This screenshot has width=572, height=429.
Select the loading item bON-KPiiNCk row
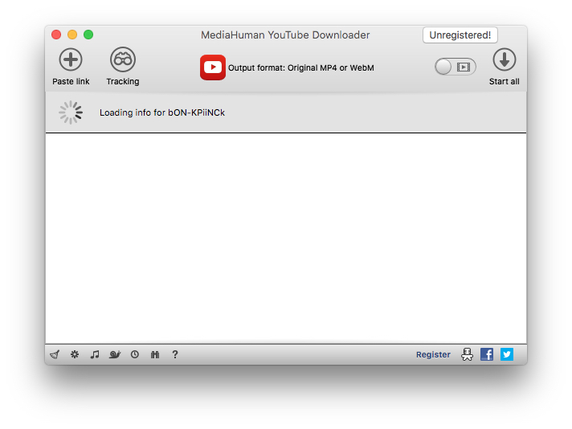[286, 112]
